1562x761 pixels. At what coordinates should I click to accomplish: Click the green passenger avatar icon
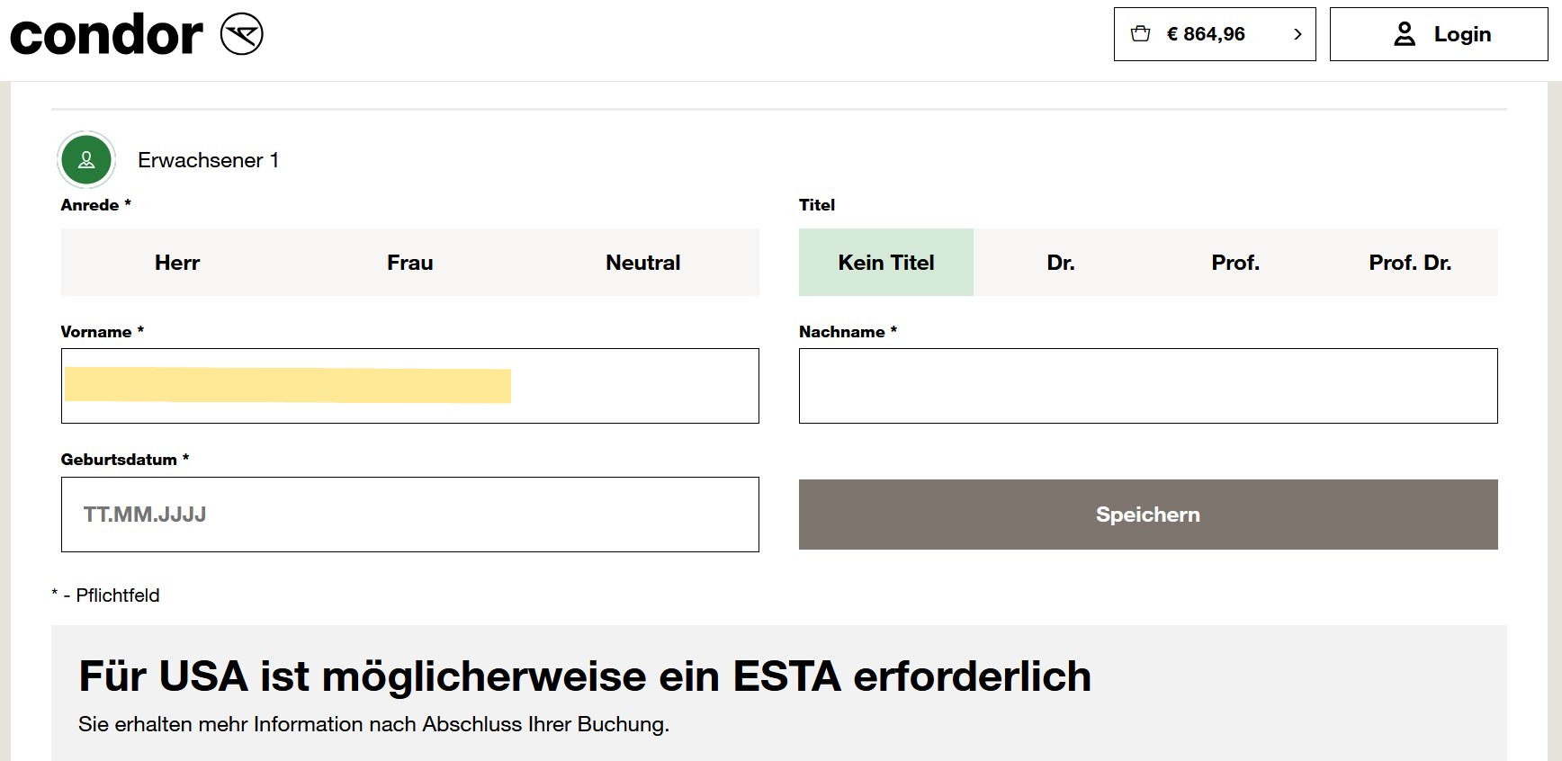tap(86, 160)
